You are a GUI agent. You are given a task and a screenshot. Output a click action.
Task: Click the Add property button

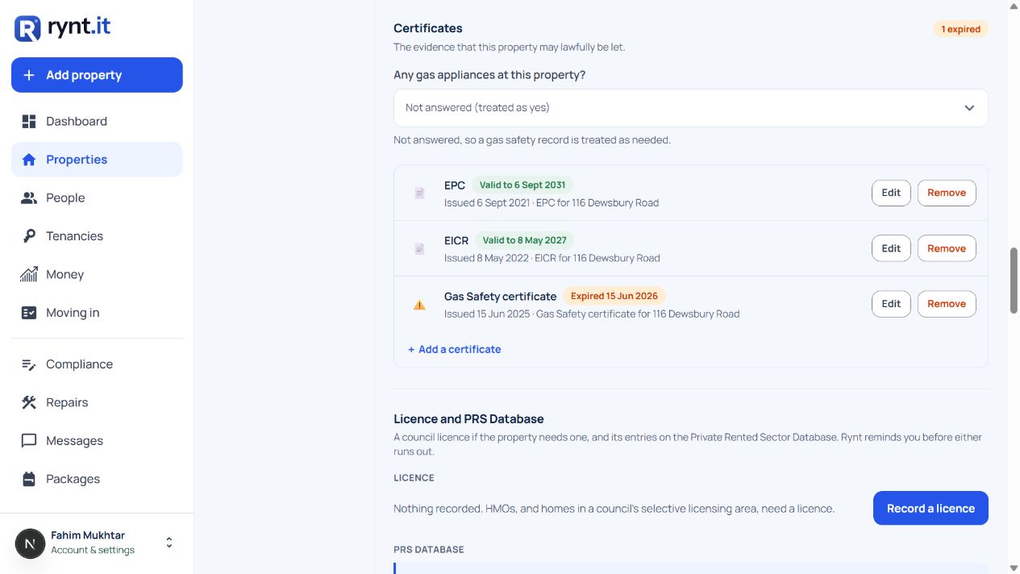[x=97, y=75]
